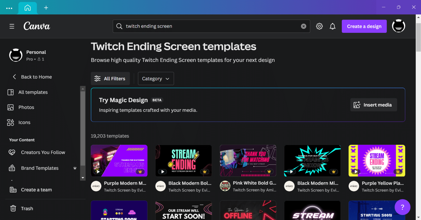Open the notifications bell
Screen dimensions: 421x220
click(333, 26)
